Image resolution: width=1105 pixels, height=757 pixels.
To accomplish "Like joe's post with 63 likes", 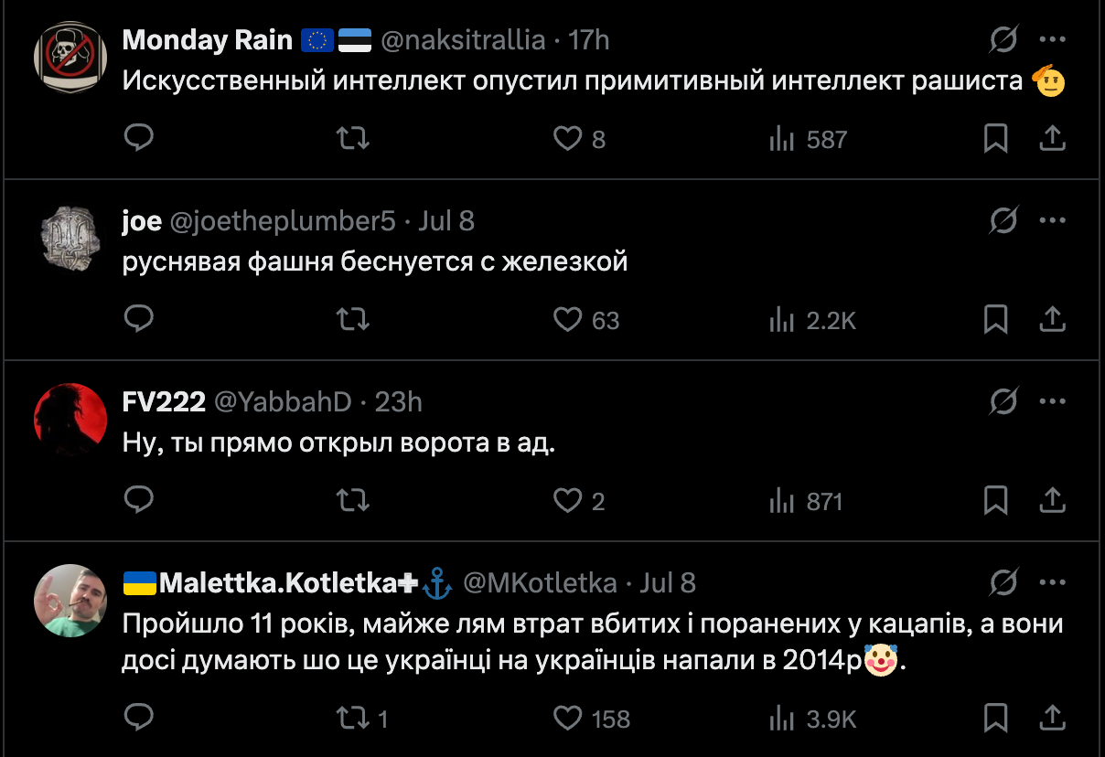I will [568, 320].
